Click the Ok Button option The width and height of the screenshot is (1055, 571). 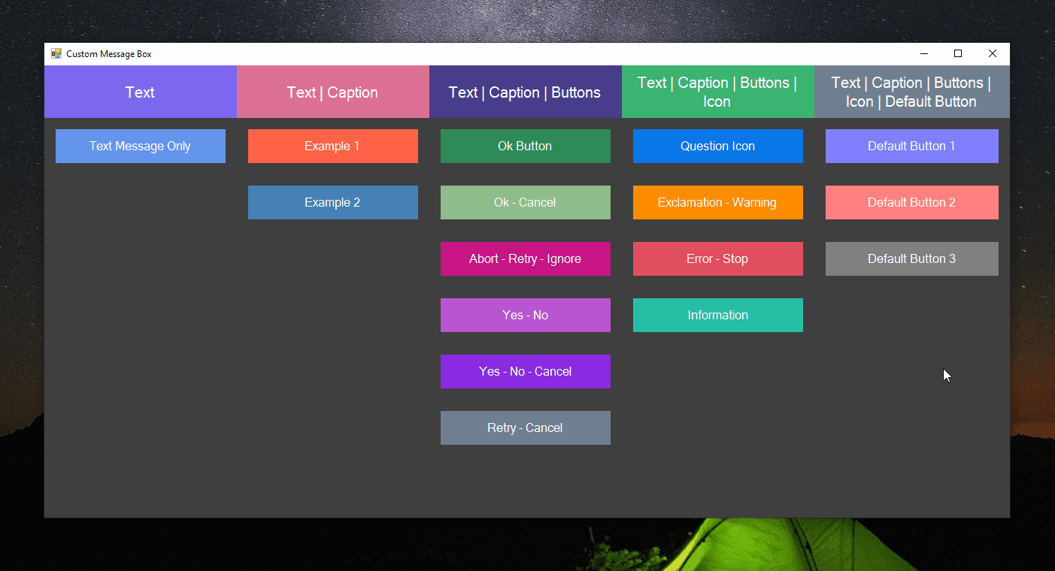coord(525,146)
